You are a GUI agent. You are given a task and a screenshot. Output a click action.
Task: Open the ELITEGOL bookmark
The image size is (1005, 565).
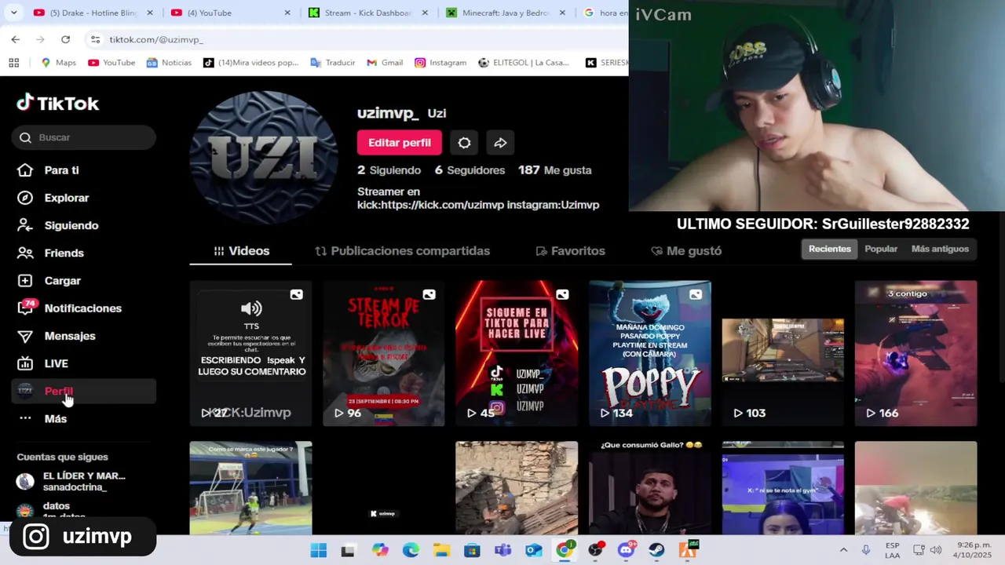point(524,63)
